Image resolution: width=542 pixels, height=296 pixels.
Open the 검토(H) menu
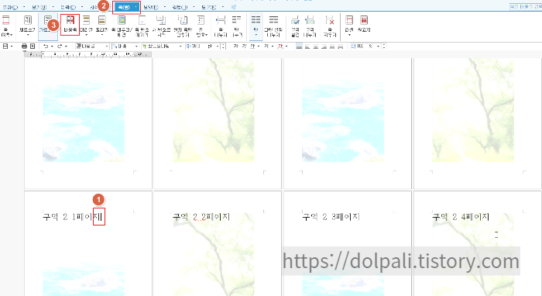(x=180, y=7)
